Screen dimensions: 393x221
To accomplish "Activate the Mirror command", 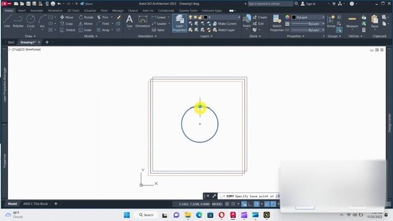I will (x=86, y=23).
